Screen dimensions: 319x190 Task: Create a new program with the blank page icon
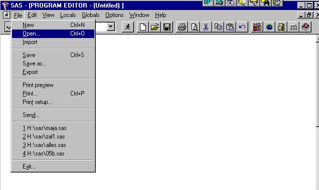[x=143, y=27]
